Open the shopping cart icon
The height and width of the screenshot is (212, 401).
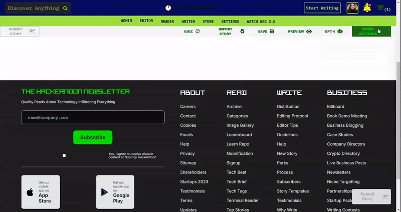click(x=380, y=8)
